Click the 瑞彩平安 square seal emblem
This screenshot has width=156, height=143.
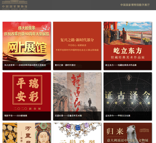[27, 90]
